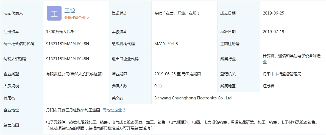Click the company type 有限责任公司 value
This screenshot has height=135, width=326.
74,74
